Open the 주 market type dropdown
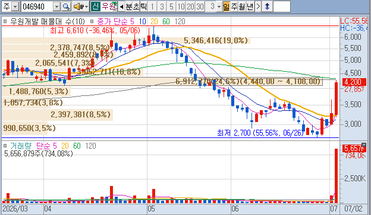Image resolution: width=371 pixels, height=215 pixels. pyautogui.click(x=15, y=7)
